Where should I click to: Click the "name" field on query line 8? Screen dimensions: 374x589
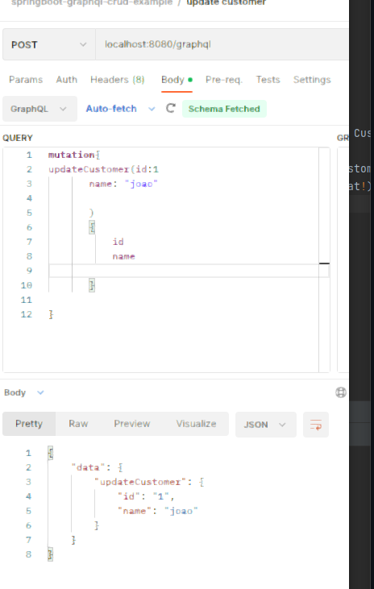123,256
